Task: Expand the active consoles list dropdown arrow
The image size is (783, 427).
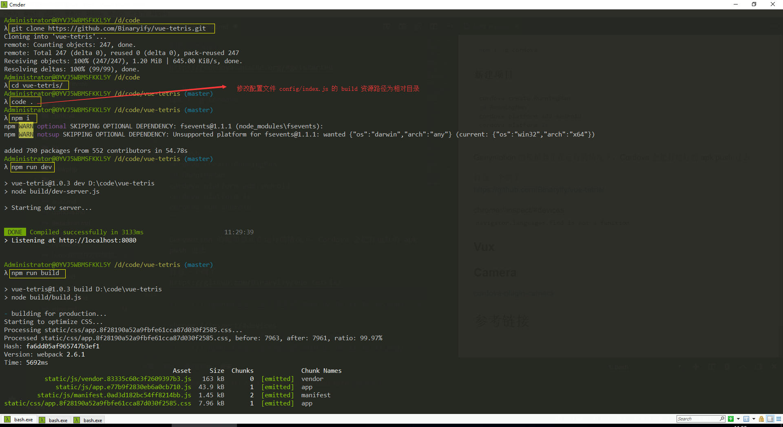Action: tap(754, 419)
